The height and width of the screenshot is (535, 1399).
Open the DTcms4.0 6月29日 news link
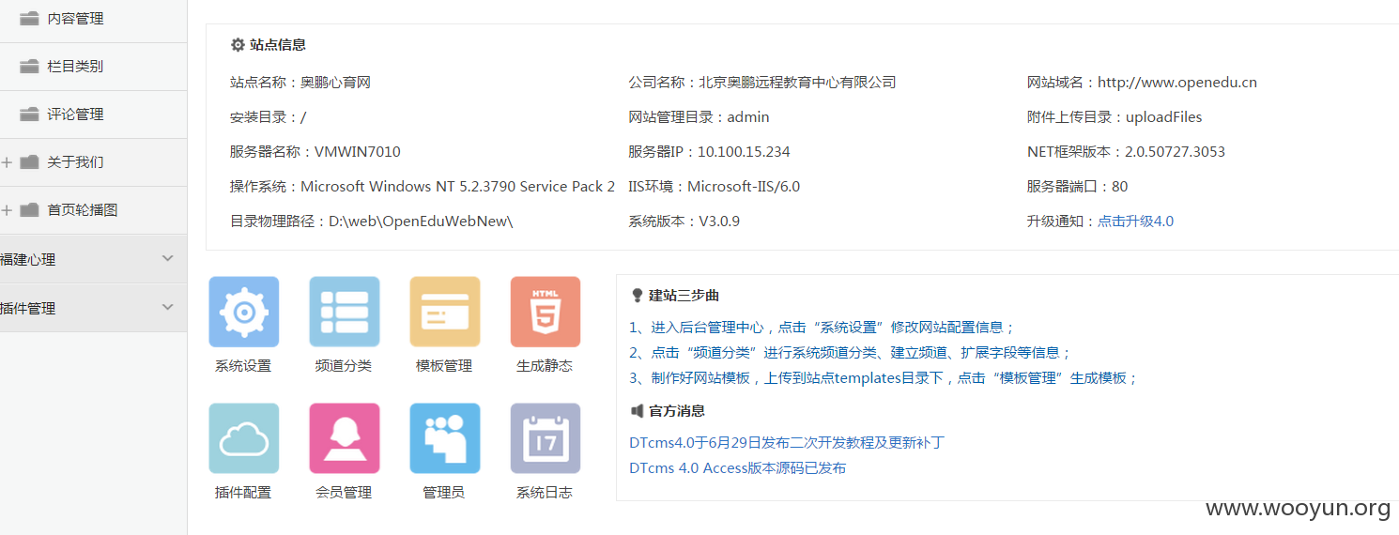(786, 442)
